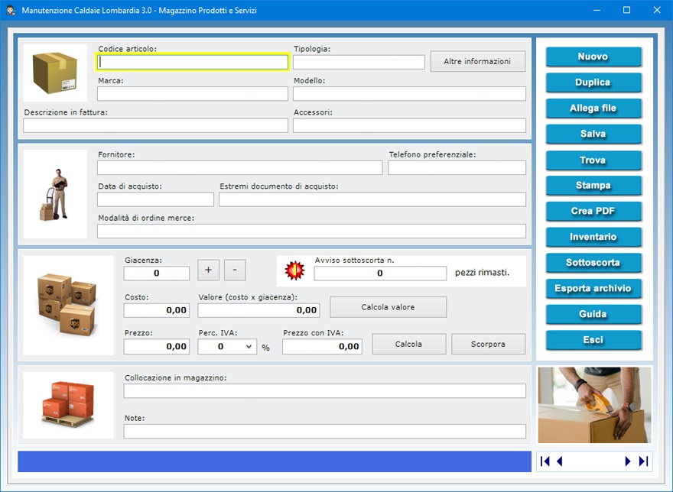Click the delivery man supplier image
Image resolution: width=673 pixels, height=492 pixels.
tap(55, 194)
